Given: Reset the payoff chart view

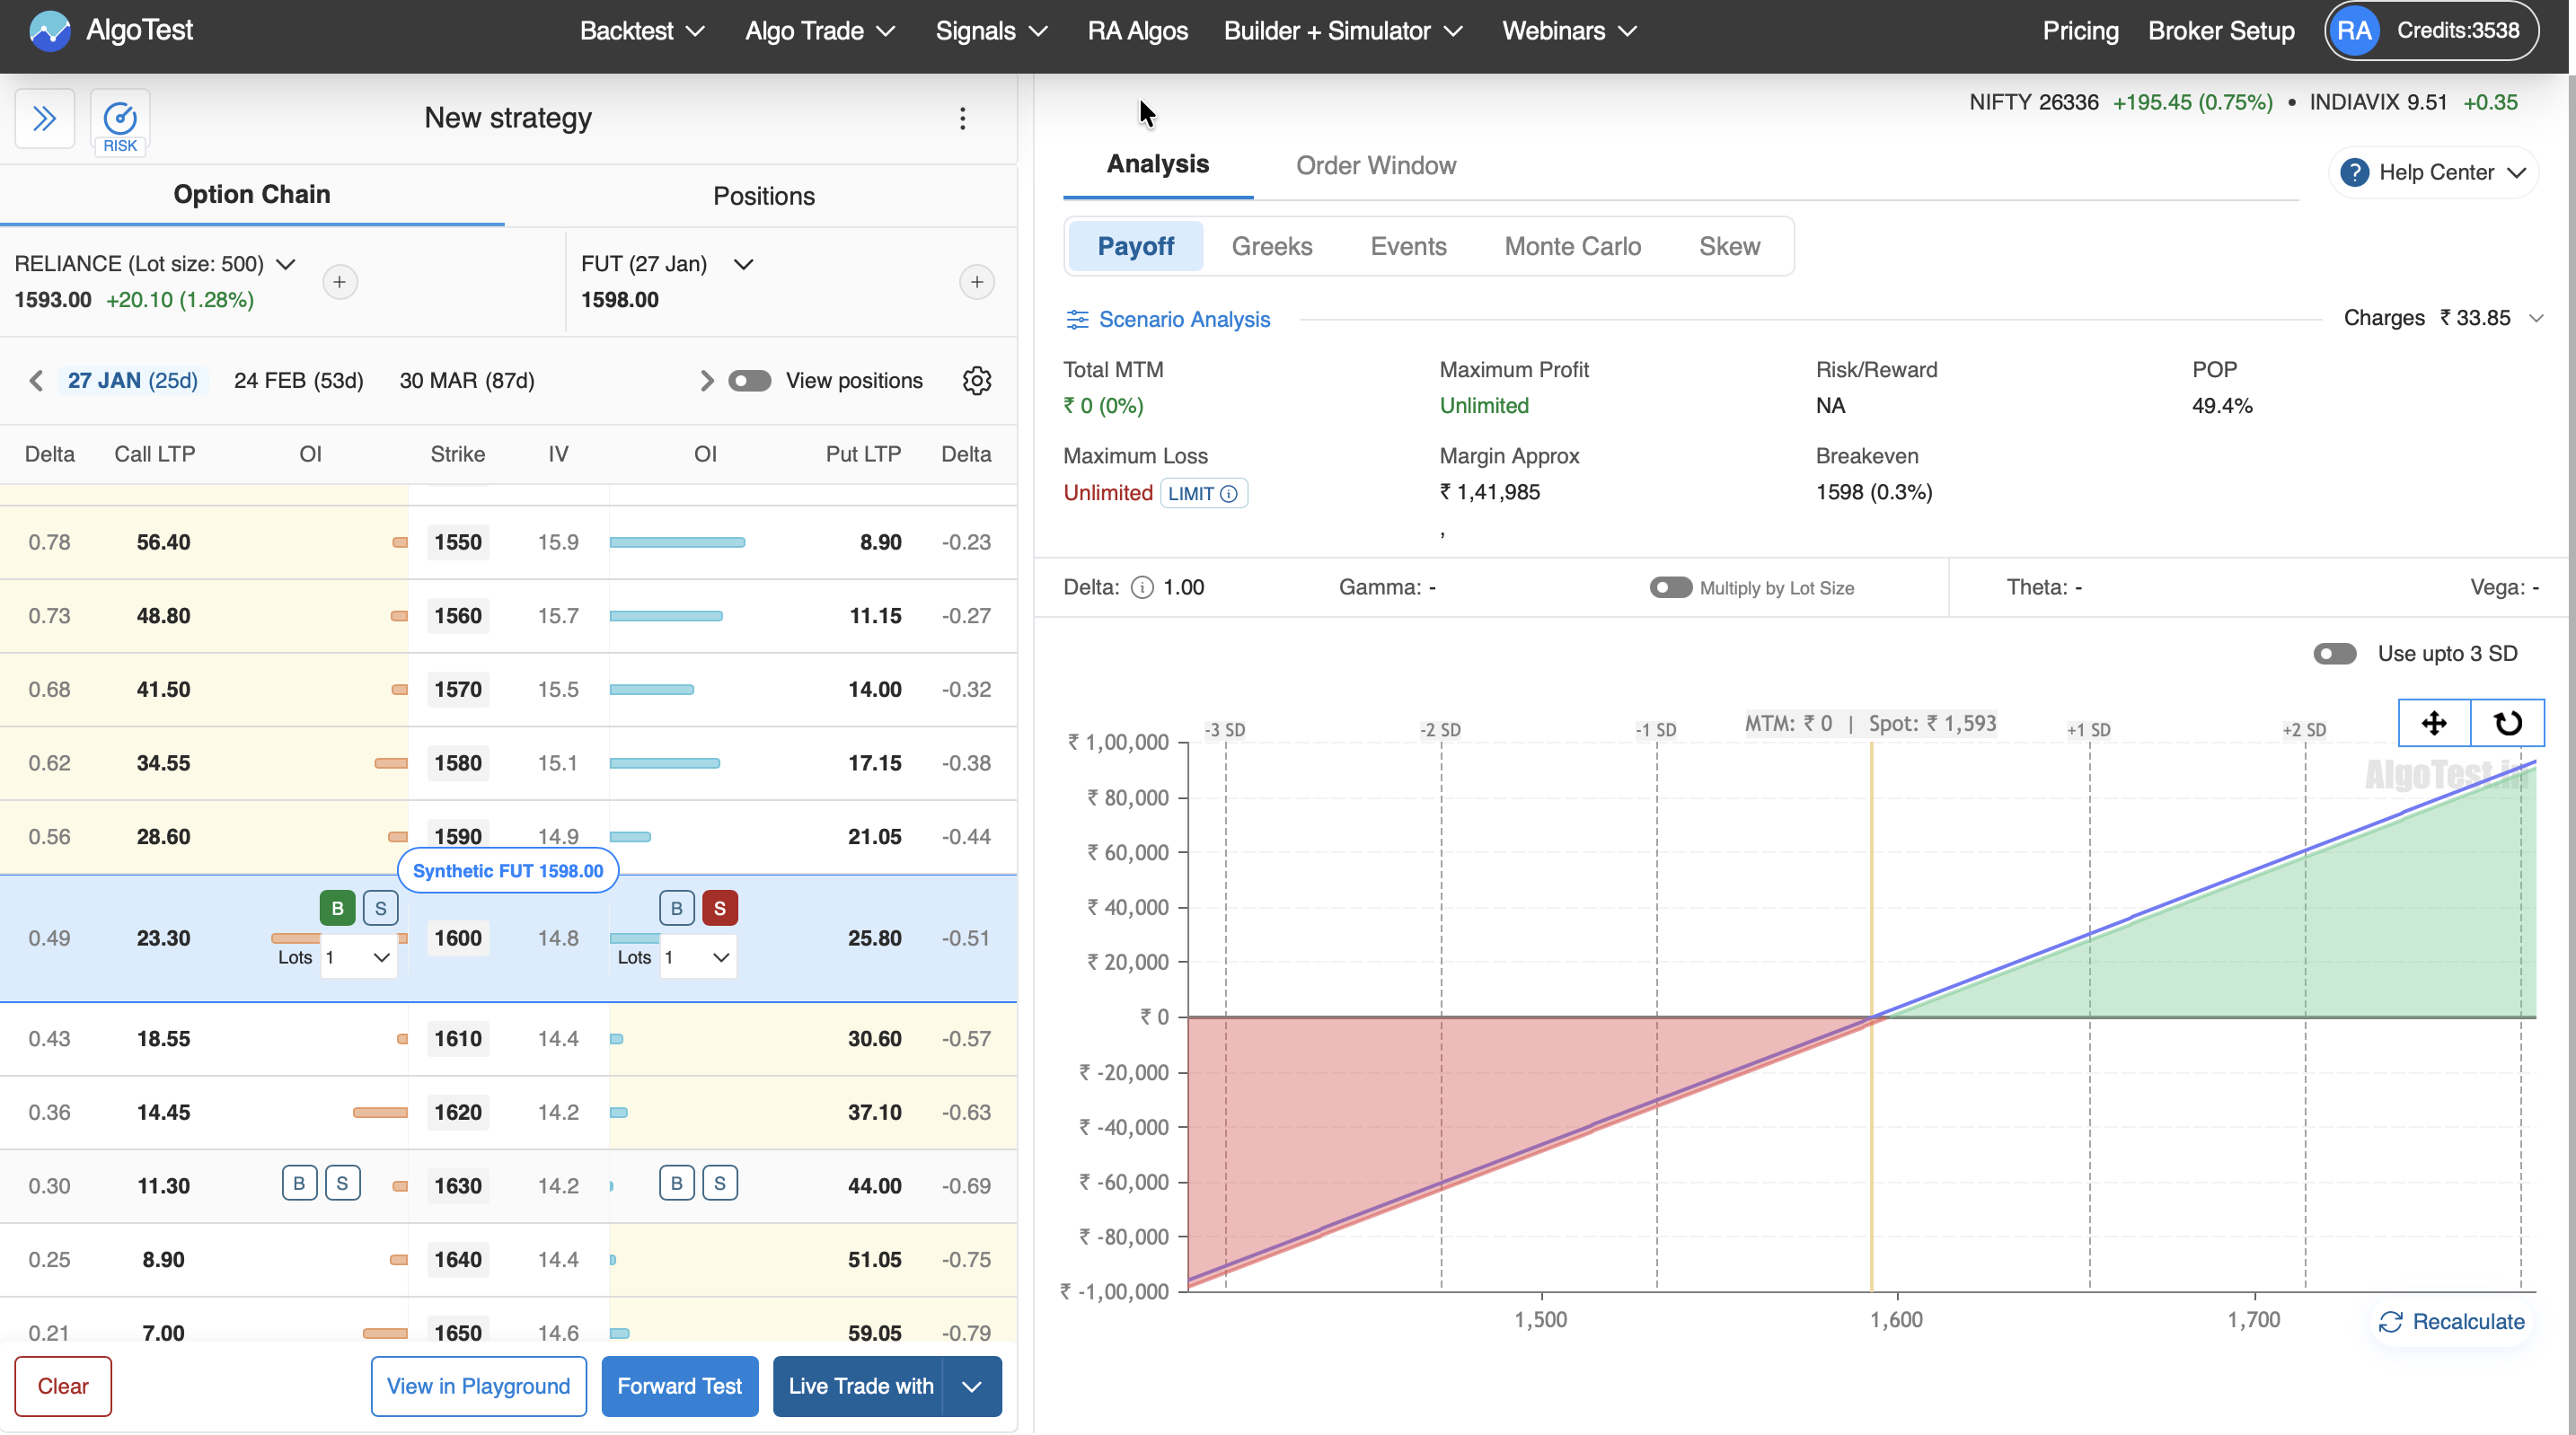Looking at the screenshot, I should pos(2507,723).
